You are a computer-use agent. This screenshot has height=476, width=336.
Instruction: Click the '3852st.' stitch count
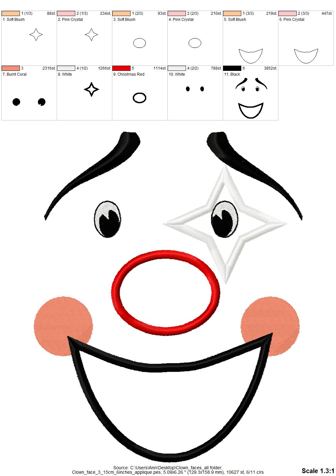pos(271,68)
